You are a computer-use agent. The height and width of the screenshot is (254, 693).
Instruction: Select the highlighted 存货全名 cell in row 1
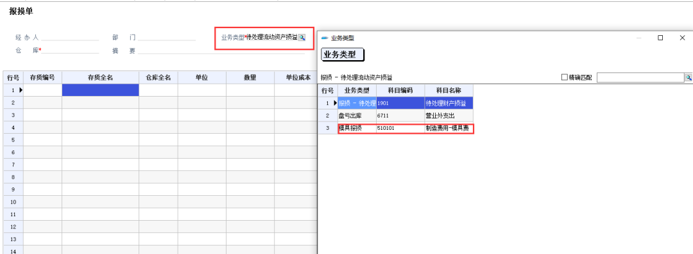click(x=100, y=90)
